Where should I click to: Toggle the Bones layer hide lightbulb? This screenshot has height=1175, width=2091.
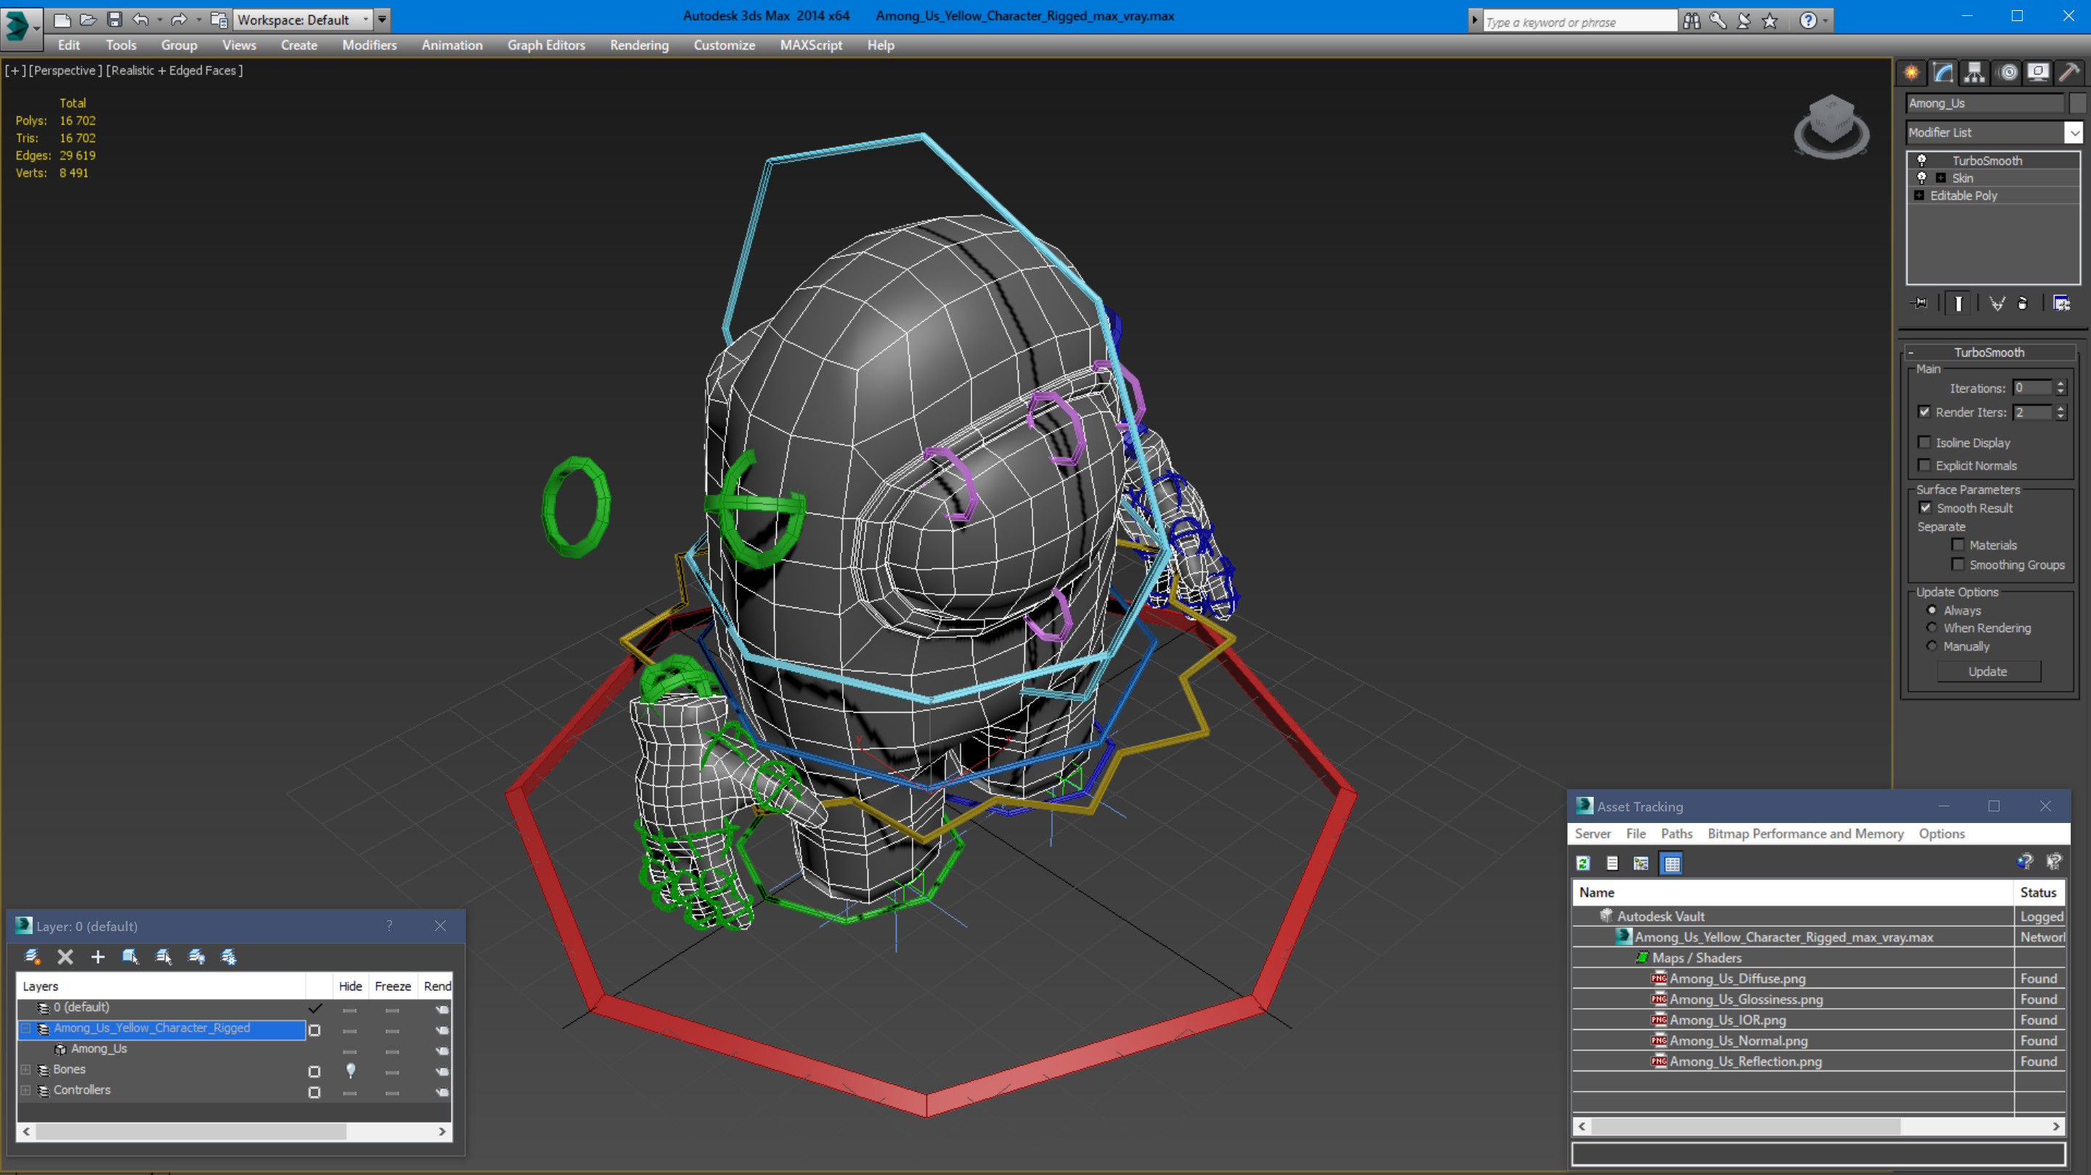(351, 1070)
